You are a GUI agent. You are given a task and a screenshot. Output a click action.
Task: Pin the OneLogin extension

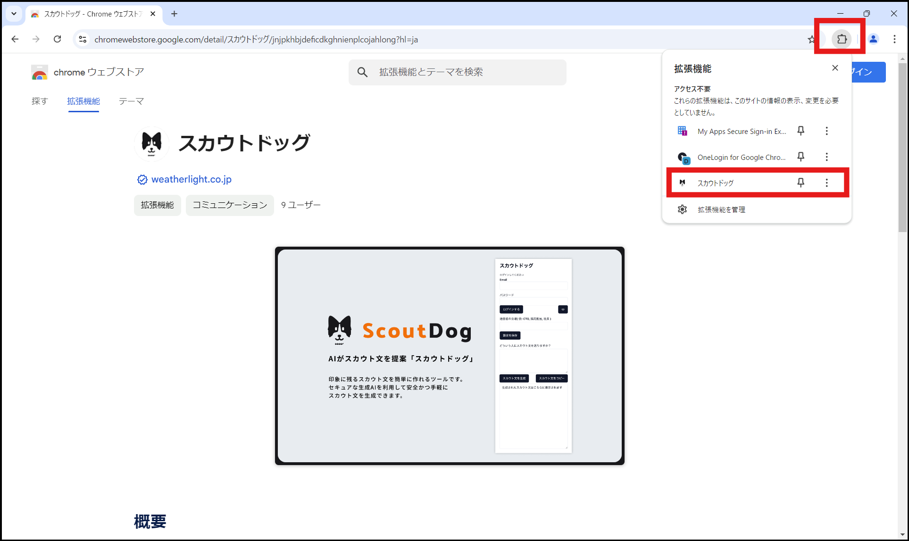[801, 157]
